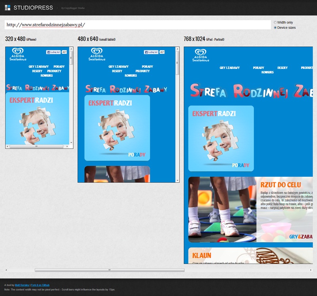
Task: Click 480 x 640 small tablet heading
Action: coord(97,39)
